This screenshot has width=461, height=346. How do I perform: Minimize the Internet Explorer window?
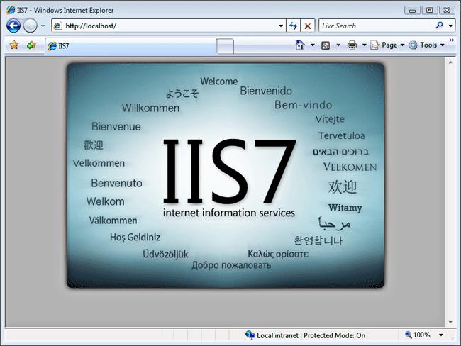click(412, 11)
